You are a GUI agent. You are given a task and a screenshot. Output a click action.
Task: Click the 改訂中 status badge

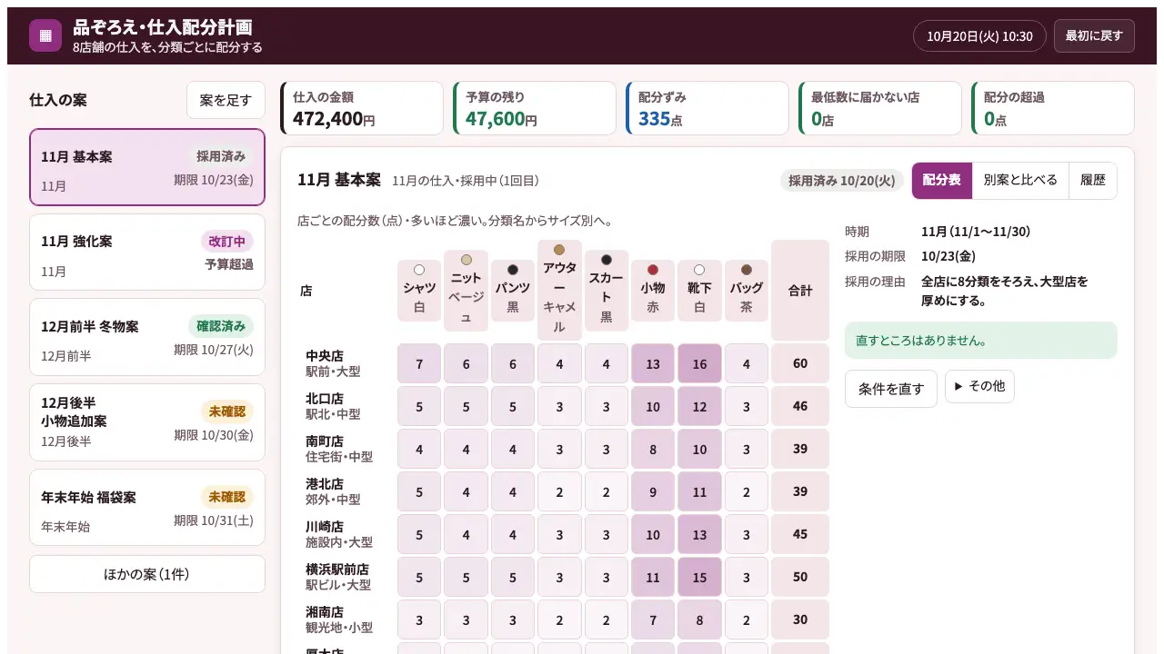(x=227, y=241)
